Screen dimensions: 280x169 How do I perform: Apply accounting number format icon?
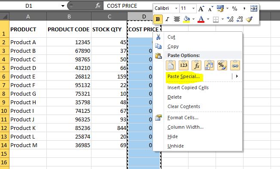[220, 9]
